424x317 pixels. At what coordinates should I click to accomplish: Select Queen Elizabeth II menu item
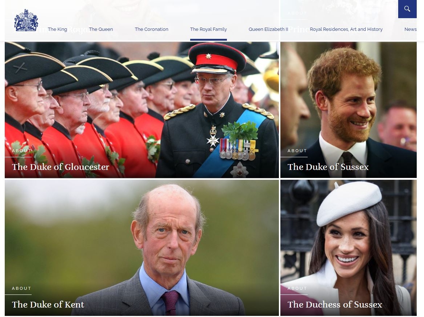tap(268, 29)
